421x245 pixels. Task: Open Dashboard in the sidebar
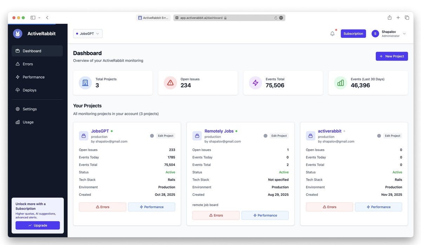[37, 51]
